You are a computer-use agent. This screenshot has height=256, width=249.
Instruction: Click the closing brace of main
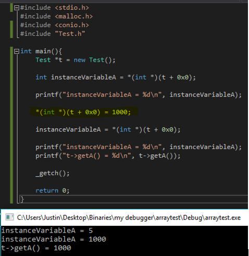tap(22, 199)
